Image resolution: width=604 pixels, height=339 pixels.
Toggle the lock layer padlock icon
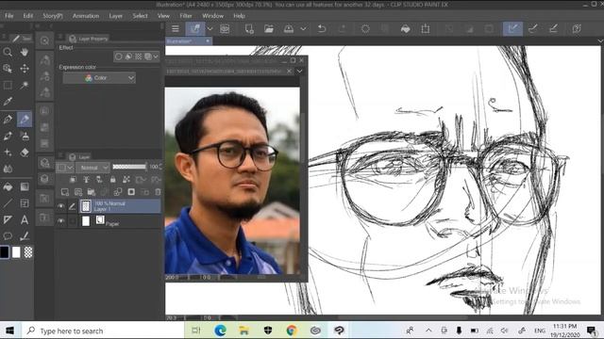[x=113, y=180]
